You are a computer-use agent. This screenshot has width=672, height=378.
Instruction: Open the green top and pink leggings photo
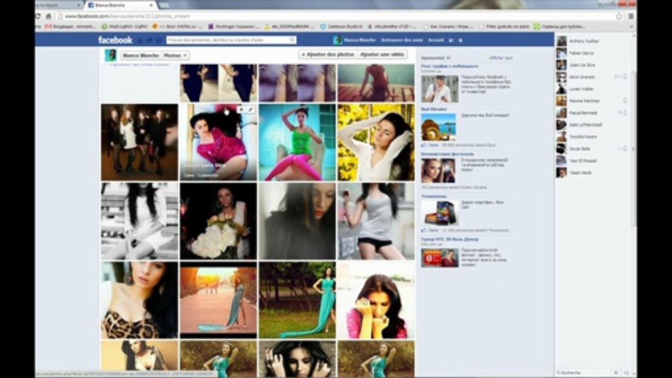click(297, 142)
